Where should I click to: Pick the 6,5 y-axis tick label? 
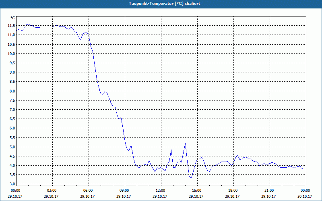[x=12, y=119]
